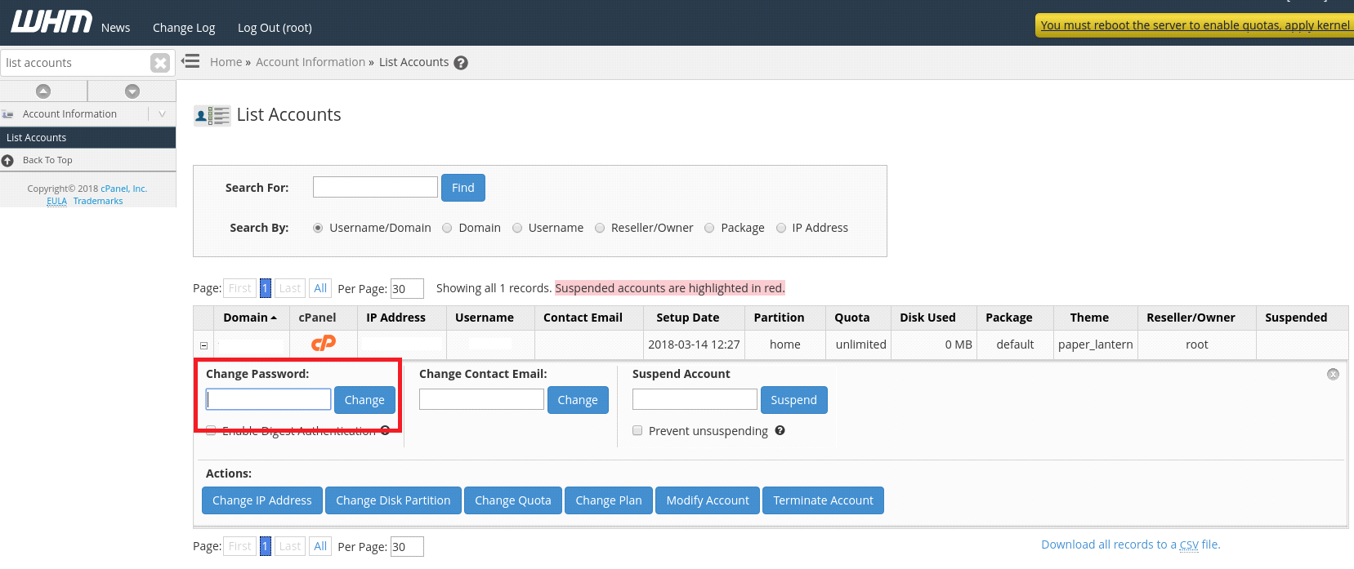1354x569 pixels.
Task: Click the Search For input field
Action: (375, 187)
